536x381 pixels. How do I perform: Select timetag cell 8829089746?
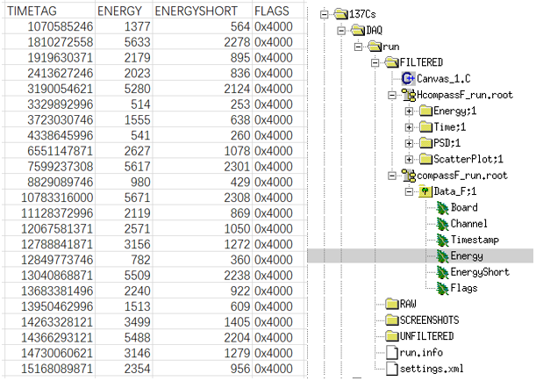coord(49,182)
